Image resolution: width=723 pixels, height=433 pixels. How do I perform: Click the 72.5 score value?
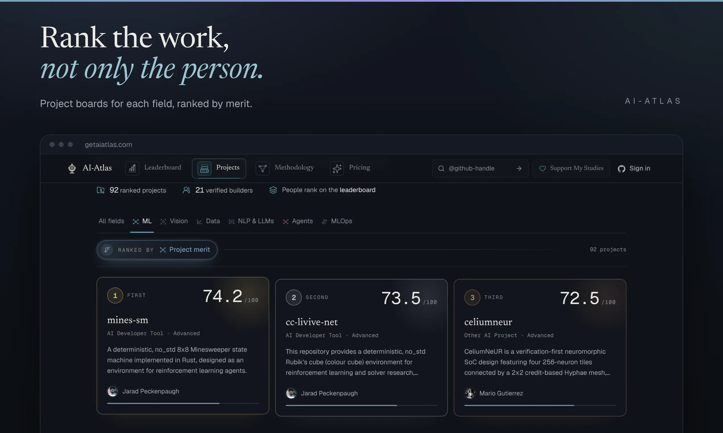[x=580, y=298]
